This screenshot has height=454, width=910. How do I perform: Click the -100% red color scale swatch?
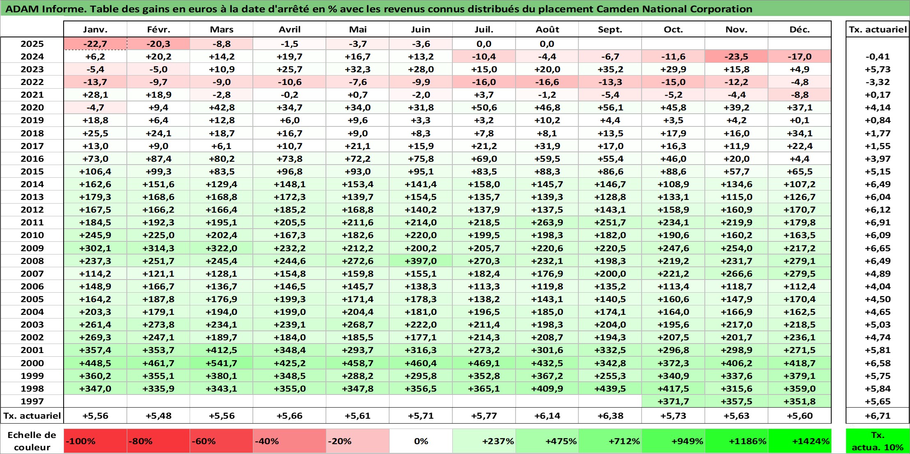click(95, 441)
